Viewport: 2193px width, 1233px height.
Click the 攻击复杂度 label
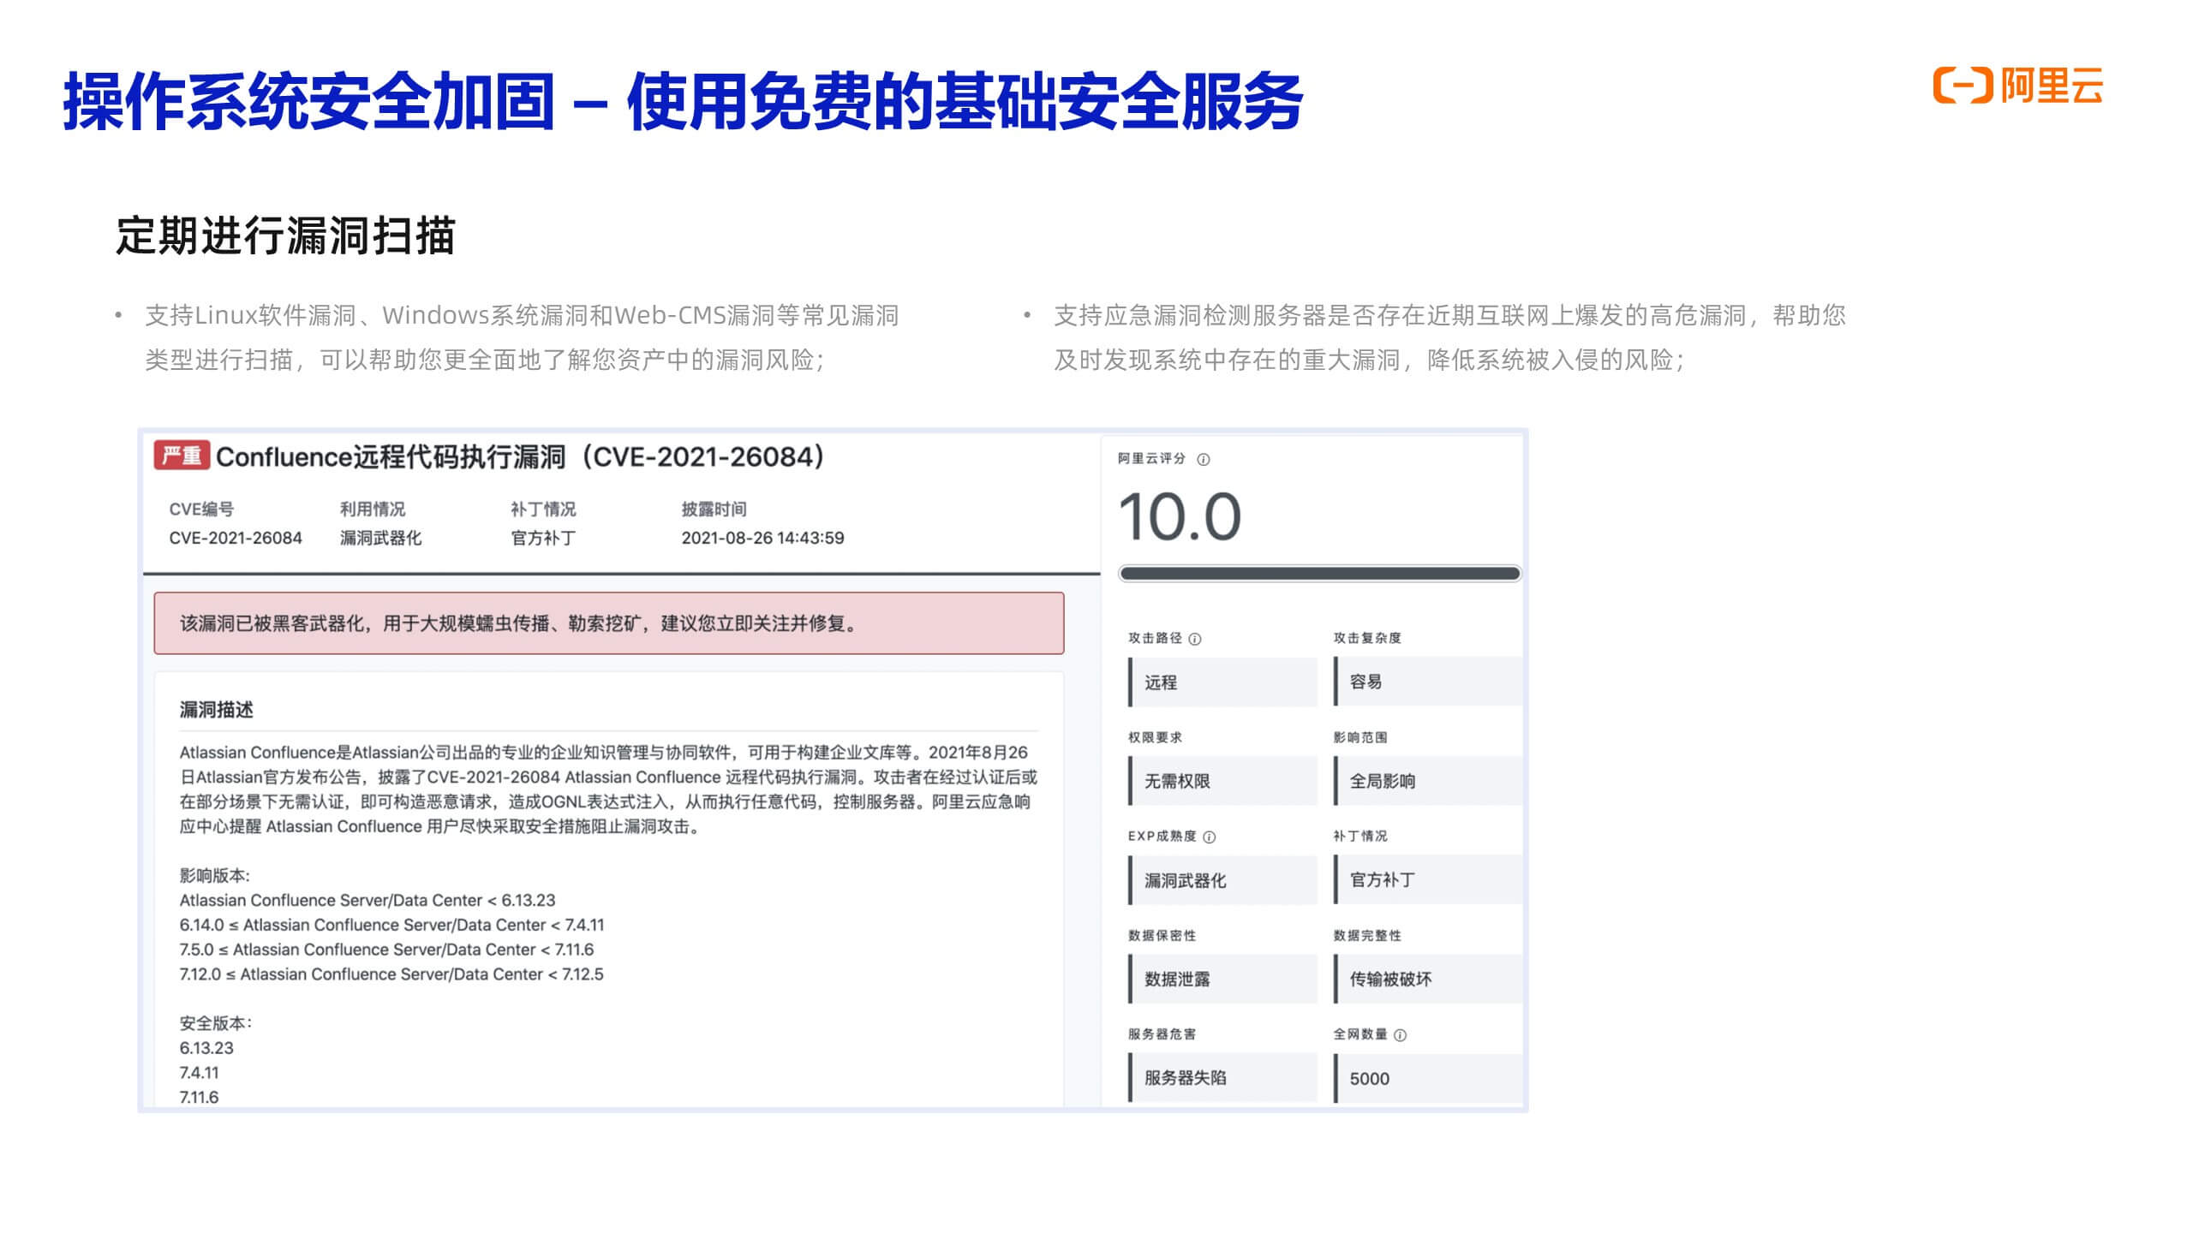(1367, 638)
